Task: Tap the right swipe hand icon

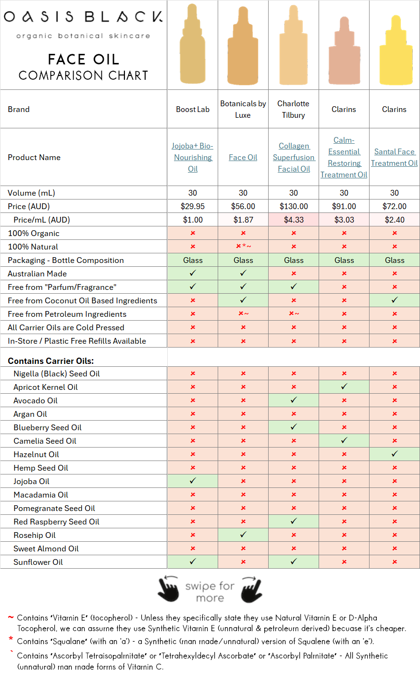Action: (252, 589)
